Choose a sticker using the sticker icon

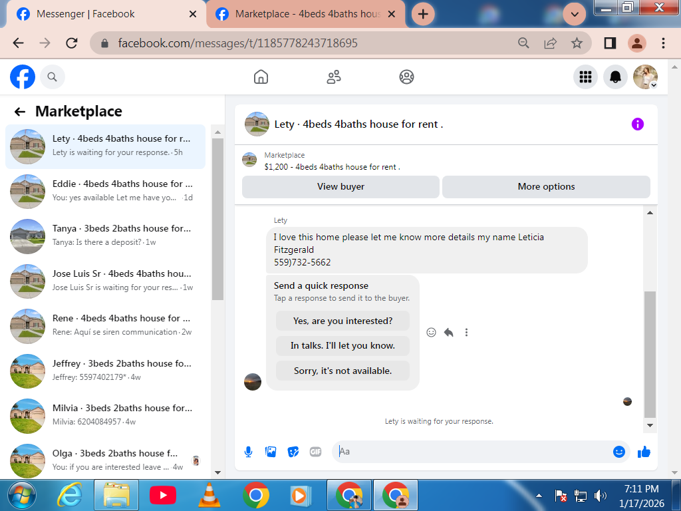pos(293,452)
